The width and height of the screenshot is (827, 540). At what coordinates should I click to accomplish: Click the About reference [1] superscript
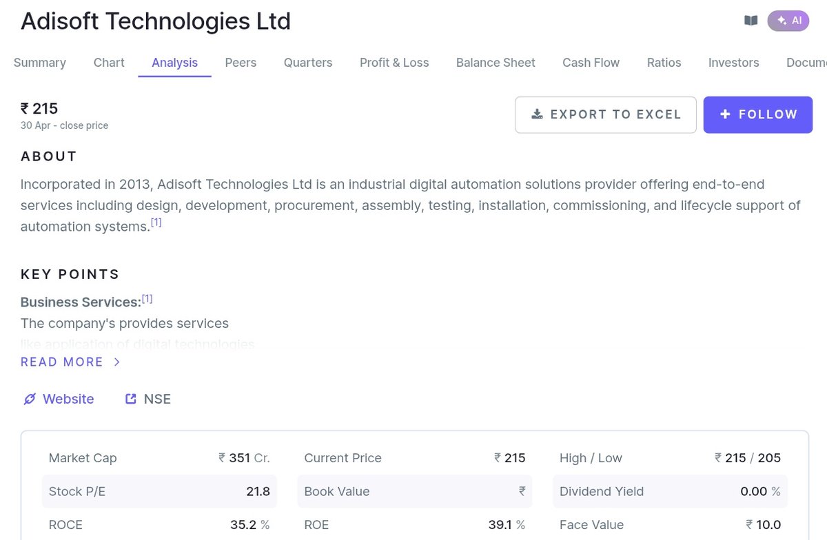pos(156,223)
